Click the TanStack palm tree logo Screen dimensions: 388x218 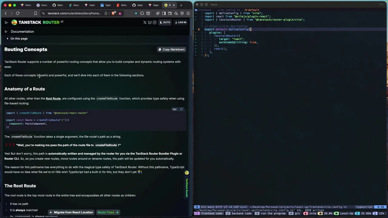pos(14,22)
